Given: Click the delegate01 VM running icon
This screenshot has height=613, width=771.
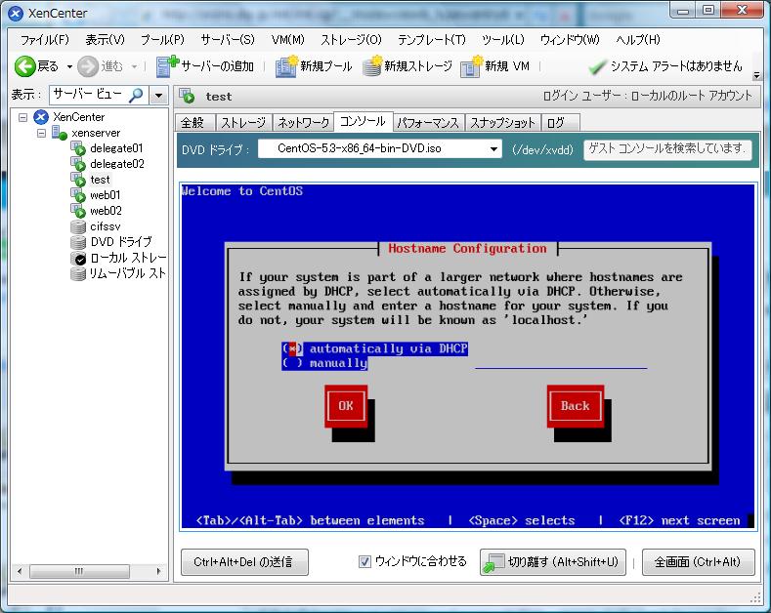Looking at the screenshot, I should pyautogui.click(x=78, y=148).
